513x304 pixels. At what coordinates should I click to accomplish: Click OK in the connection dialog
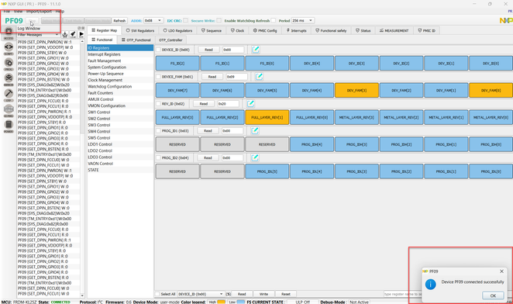493,295
